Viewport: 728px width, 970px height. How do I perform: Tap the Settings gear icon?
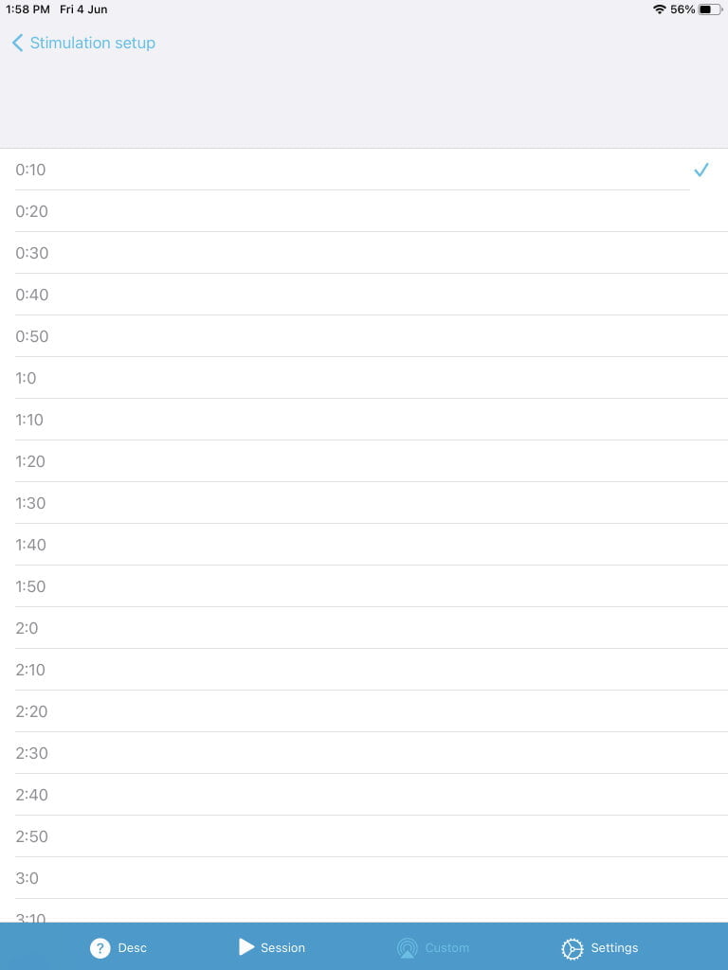[572, 948]
